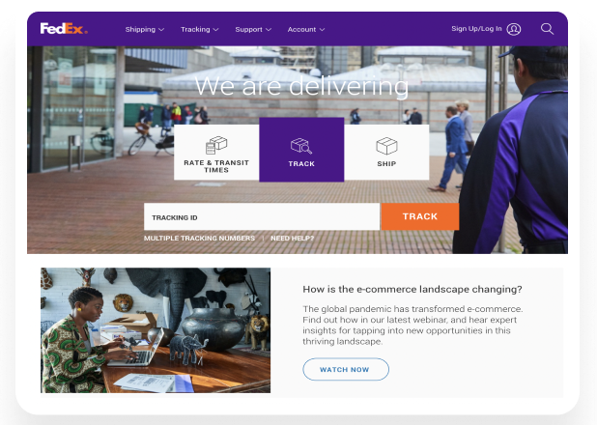
Task: Expand the Account menu arrow
Action: point(322,30)
